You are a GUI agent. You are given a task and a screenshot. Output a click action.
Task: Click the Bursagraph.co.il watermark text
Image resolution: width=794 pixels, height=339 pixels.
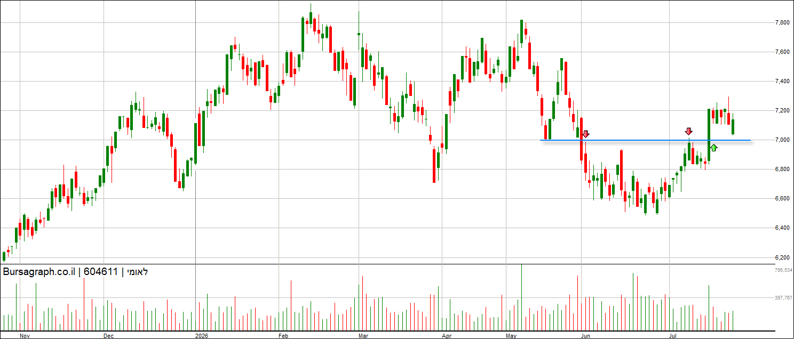40,272
